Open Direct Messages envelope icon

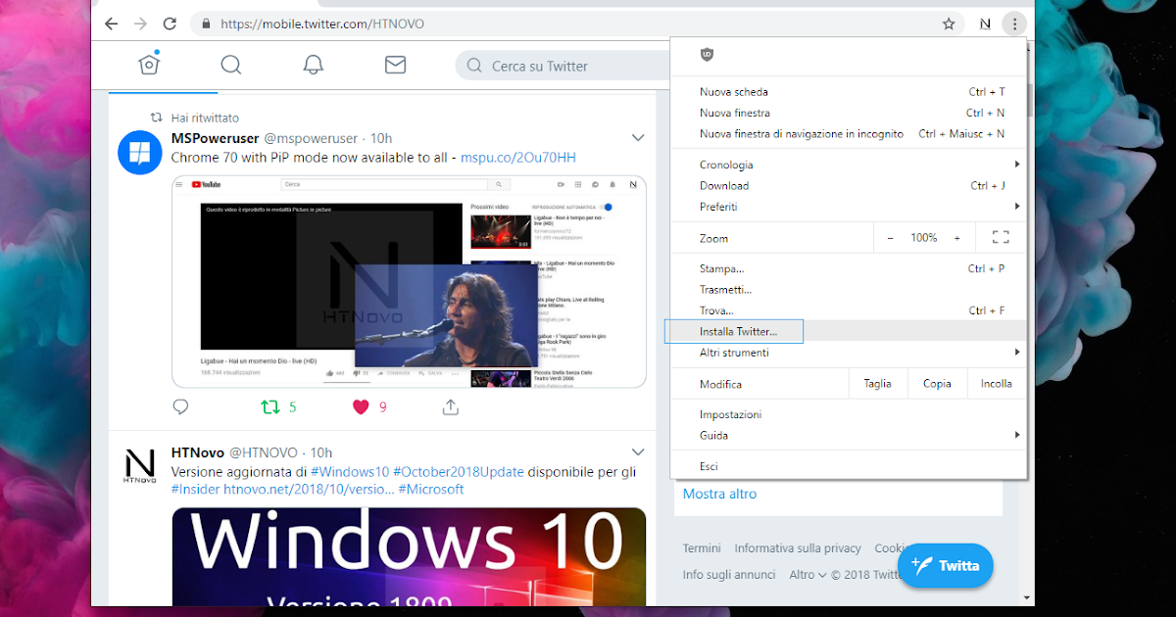[395, 65]
